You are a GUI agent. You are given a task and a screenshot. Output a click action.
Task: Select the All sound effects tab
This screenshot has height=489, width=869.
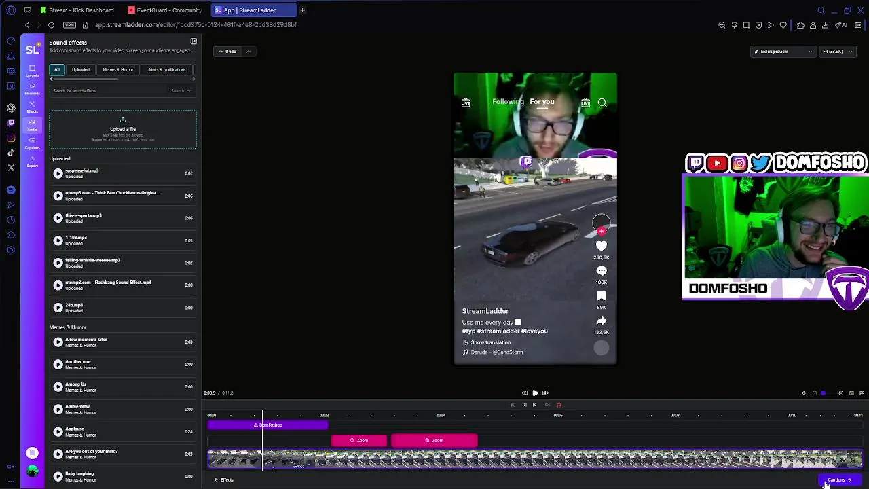(x=57, y=69)
